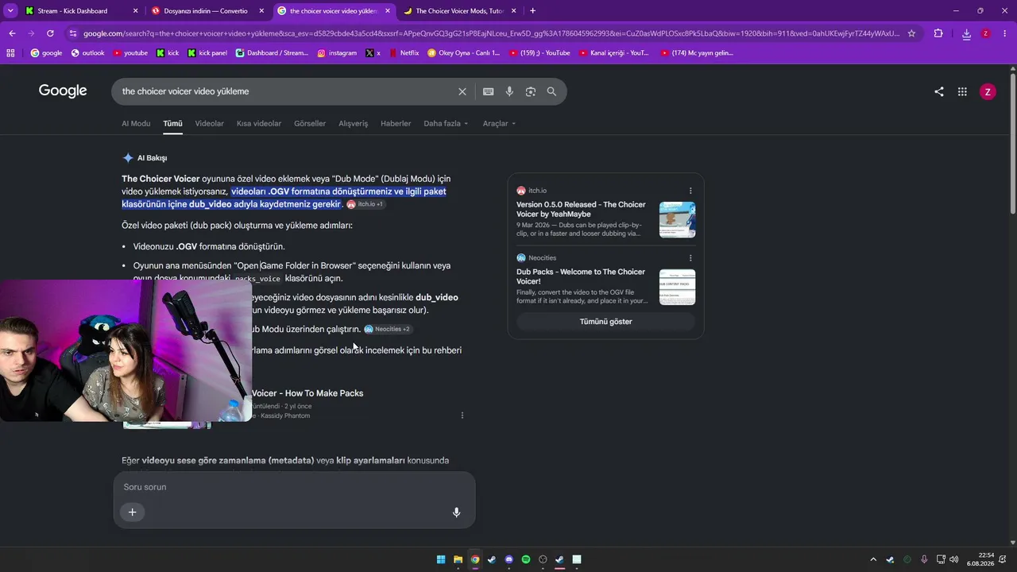Open the on-screen keyboard input tool
1017x572 pixels.
[489, 91]
